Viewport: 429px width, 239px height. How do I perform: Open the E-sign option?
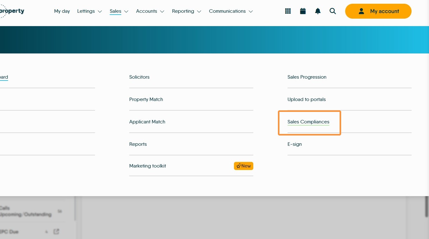pos(295,144)
